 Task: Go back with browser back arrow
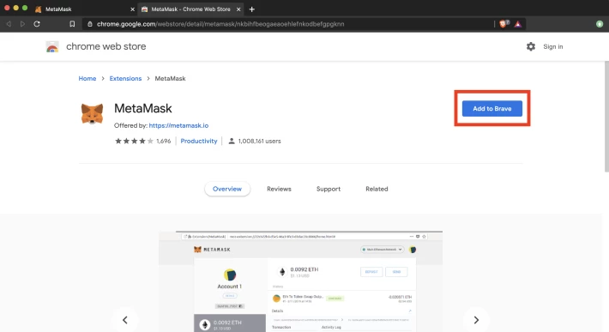tap(9, 24)
